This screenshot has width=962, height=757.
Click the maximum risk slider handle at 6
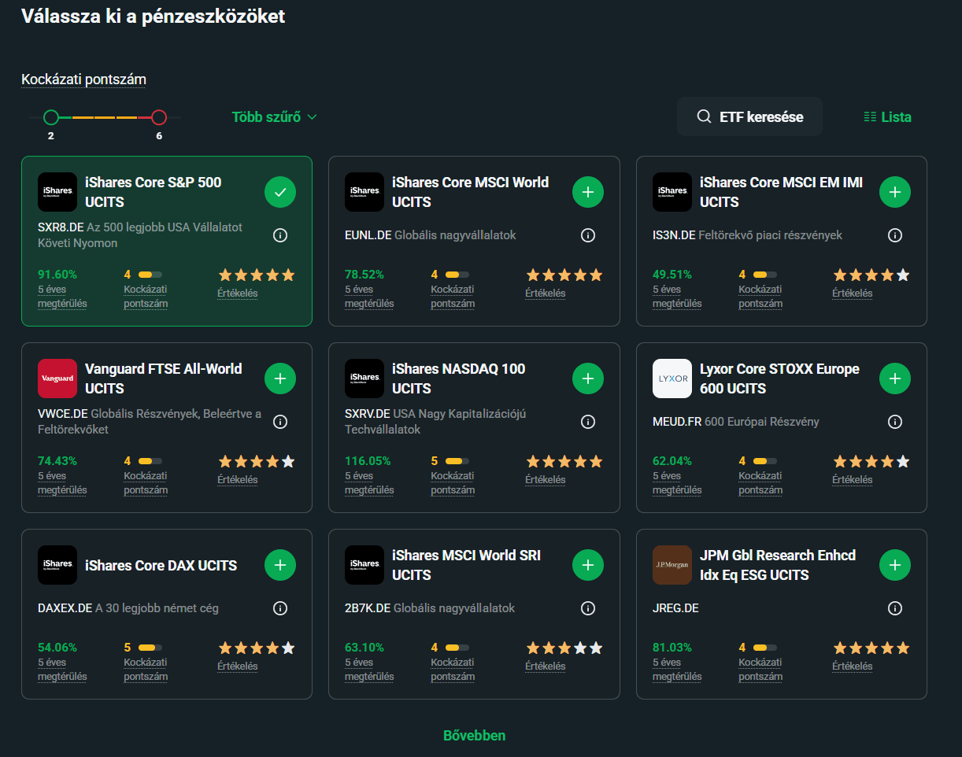pos(159,117)
